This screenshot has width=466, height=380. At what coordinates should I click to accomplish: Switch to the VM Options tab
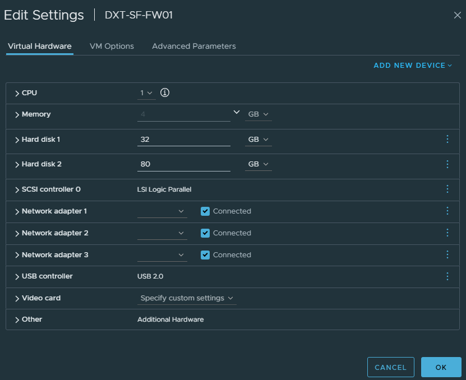[112, 46]
